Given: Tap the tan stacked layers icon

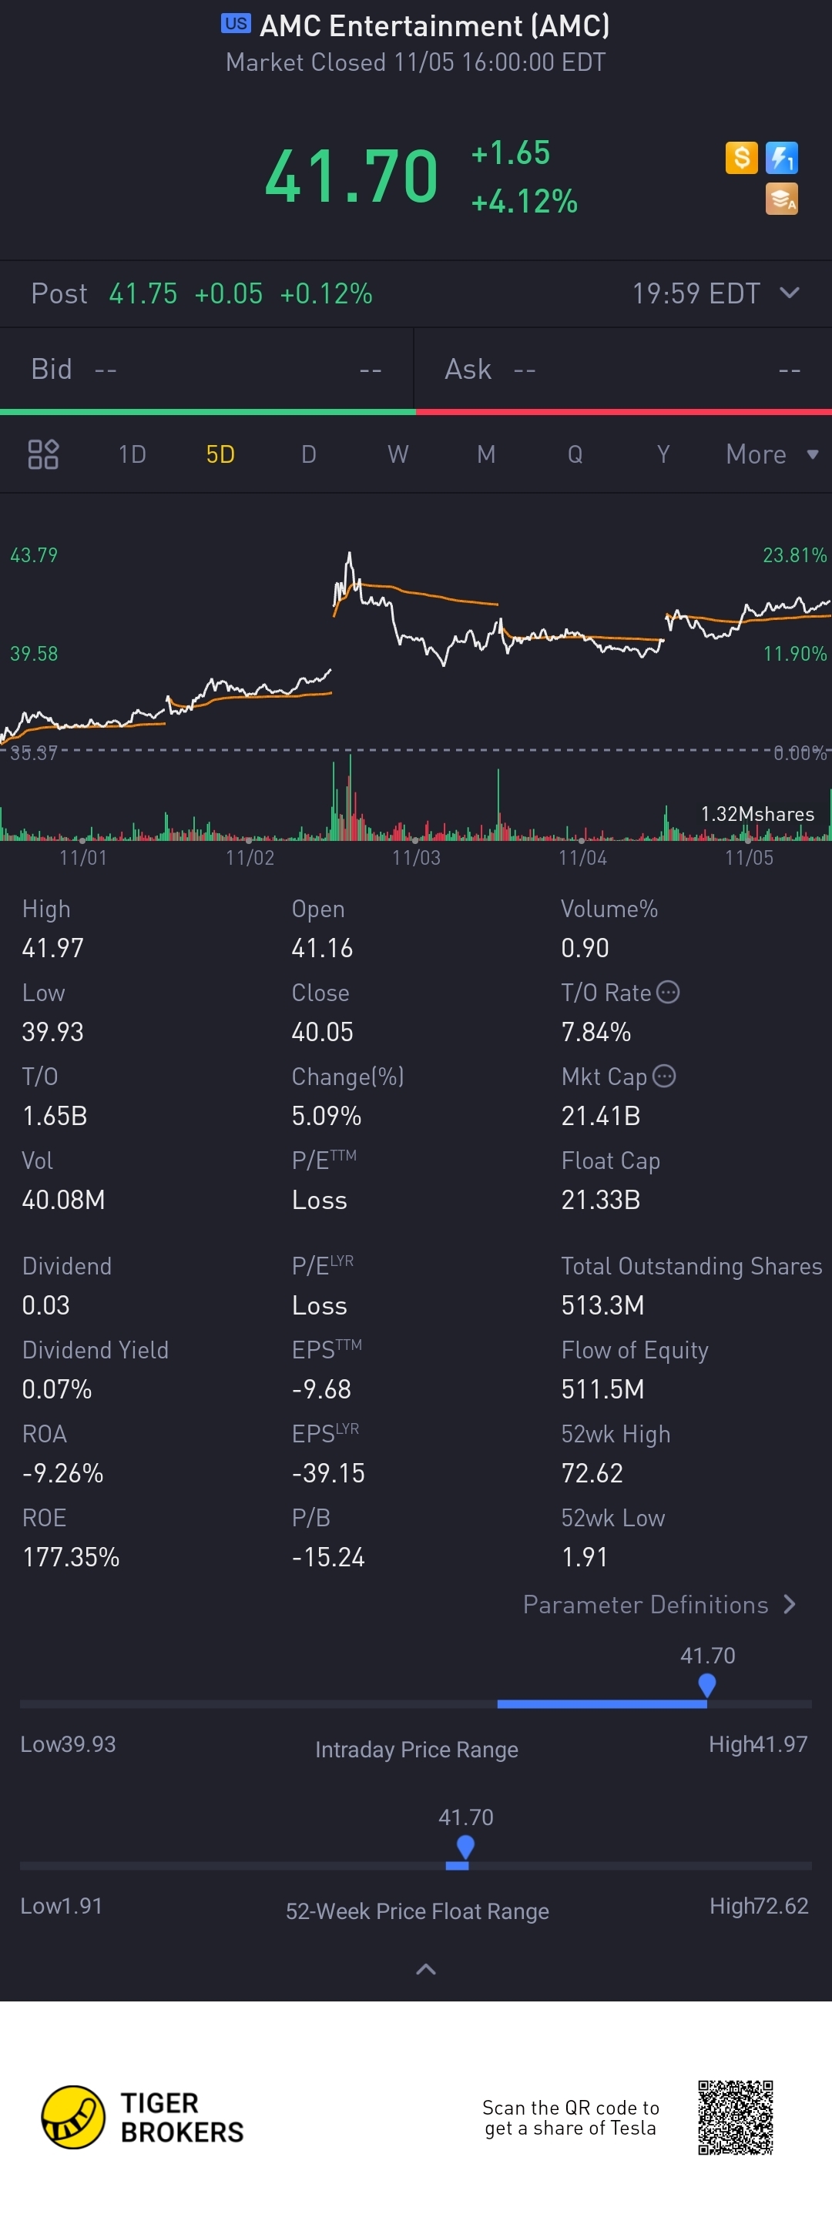Looking at the screenshot, I should pos(782,199).
